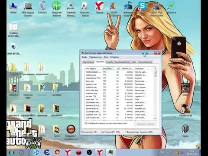Open the red round icon in the taskbar
This screenshot has height=156, width=208.
[78, 153]
